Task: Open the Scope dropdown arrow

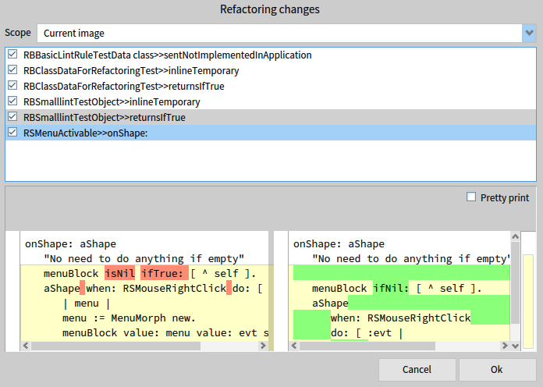Action: click(530, 33)
